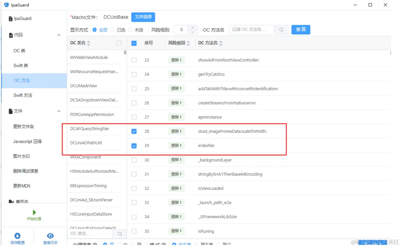Open the 图片水印 menu item
401x247 pixels.
(21, 156)
